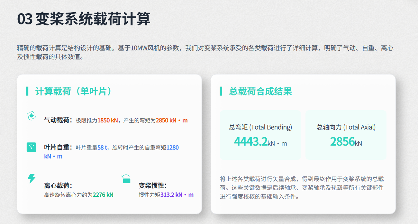Click the blade self-weight gauge icon

coord(31,147)
